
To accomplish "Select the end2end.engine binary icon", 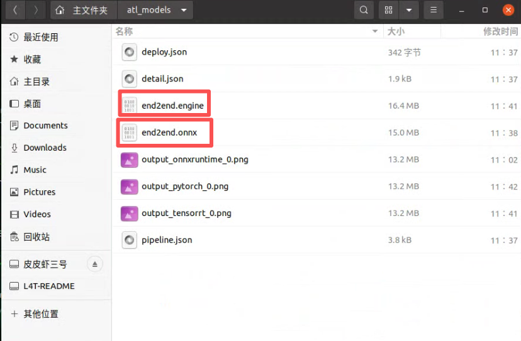I will pyautogui.click(x=129, y=106).
